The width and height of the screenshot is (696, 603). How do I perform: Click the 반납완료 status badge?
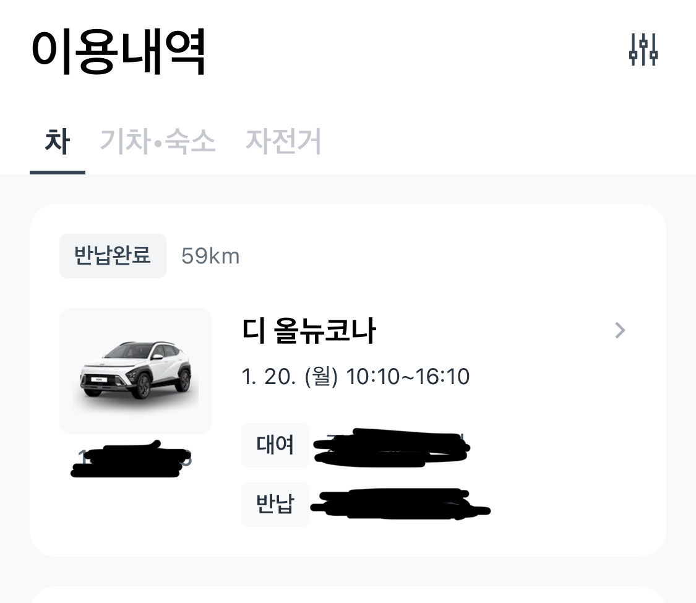tap(113, 256)
